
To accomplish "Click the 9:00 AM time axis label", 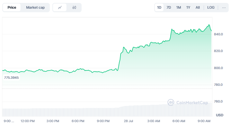I will coord(204,121).
